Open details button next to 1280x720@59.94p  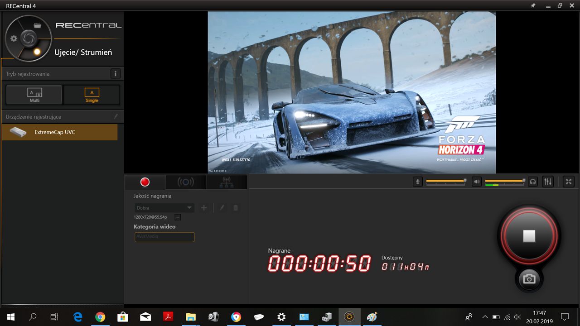click(178, 217)
